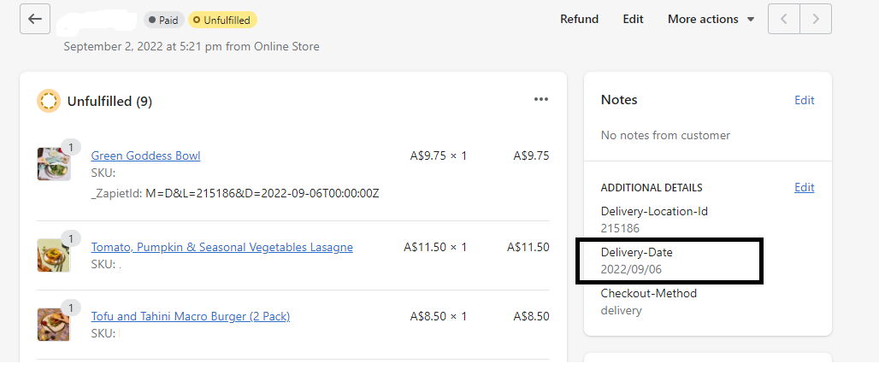
Task: Click the Paid status badge
Action: pos(163,20)
